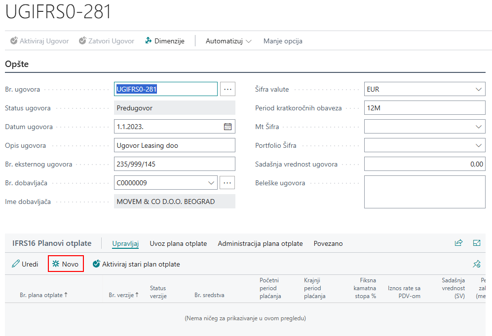Click the pin icon on the actions bar
492x336 pixels.
point(477,264)
